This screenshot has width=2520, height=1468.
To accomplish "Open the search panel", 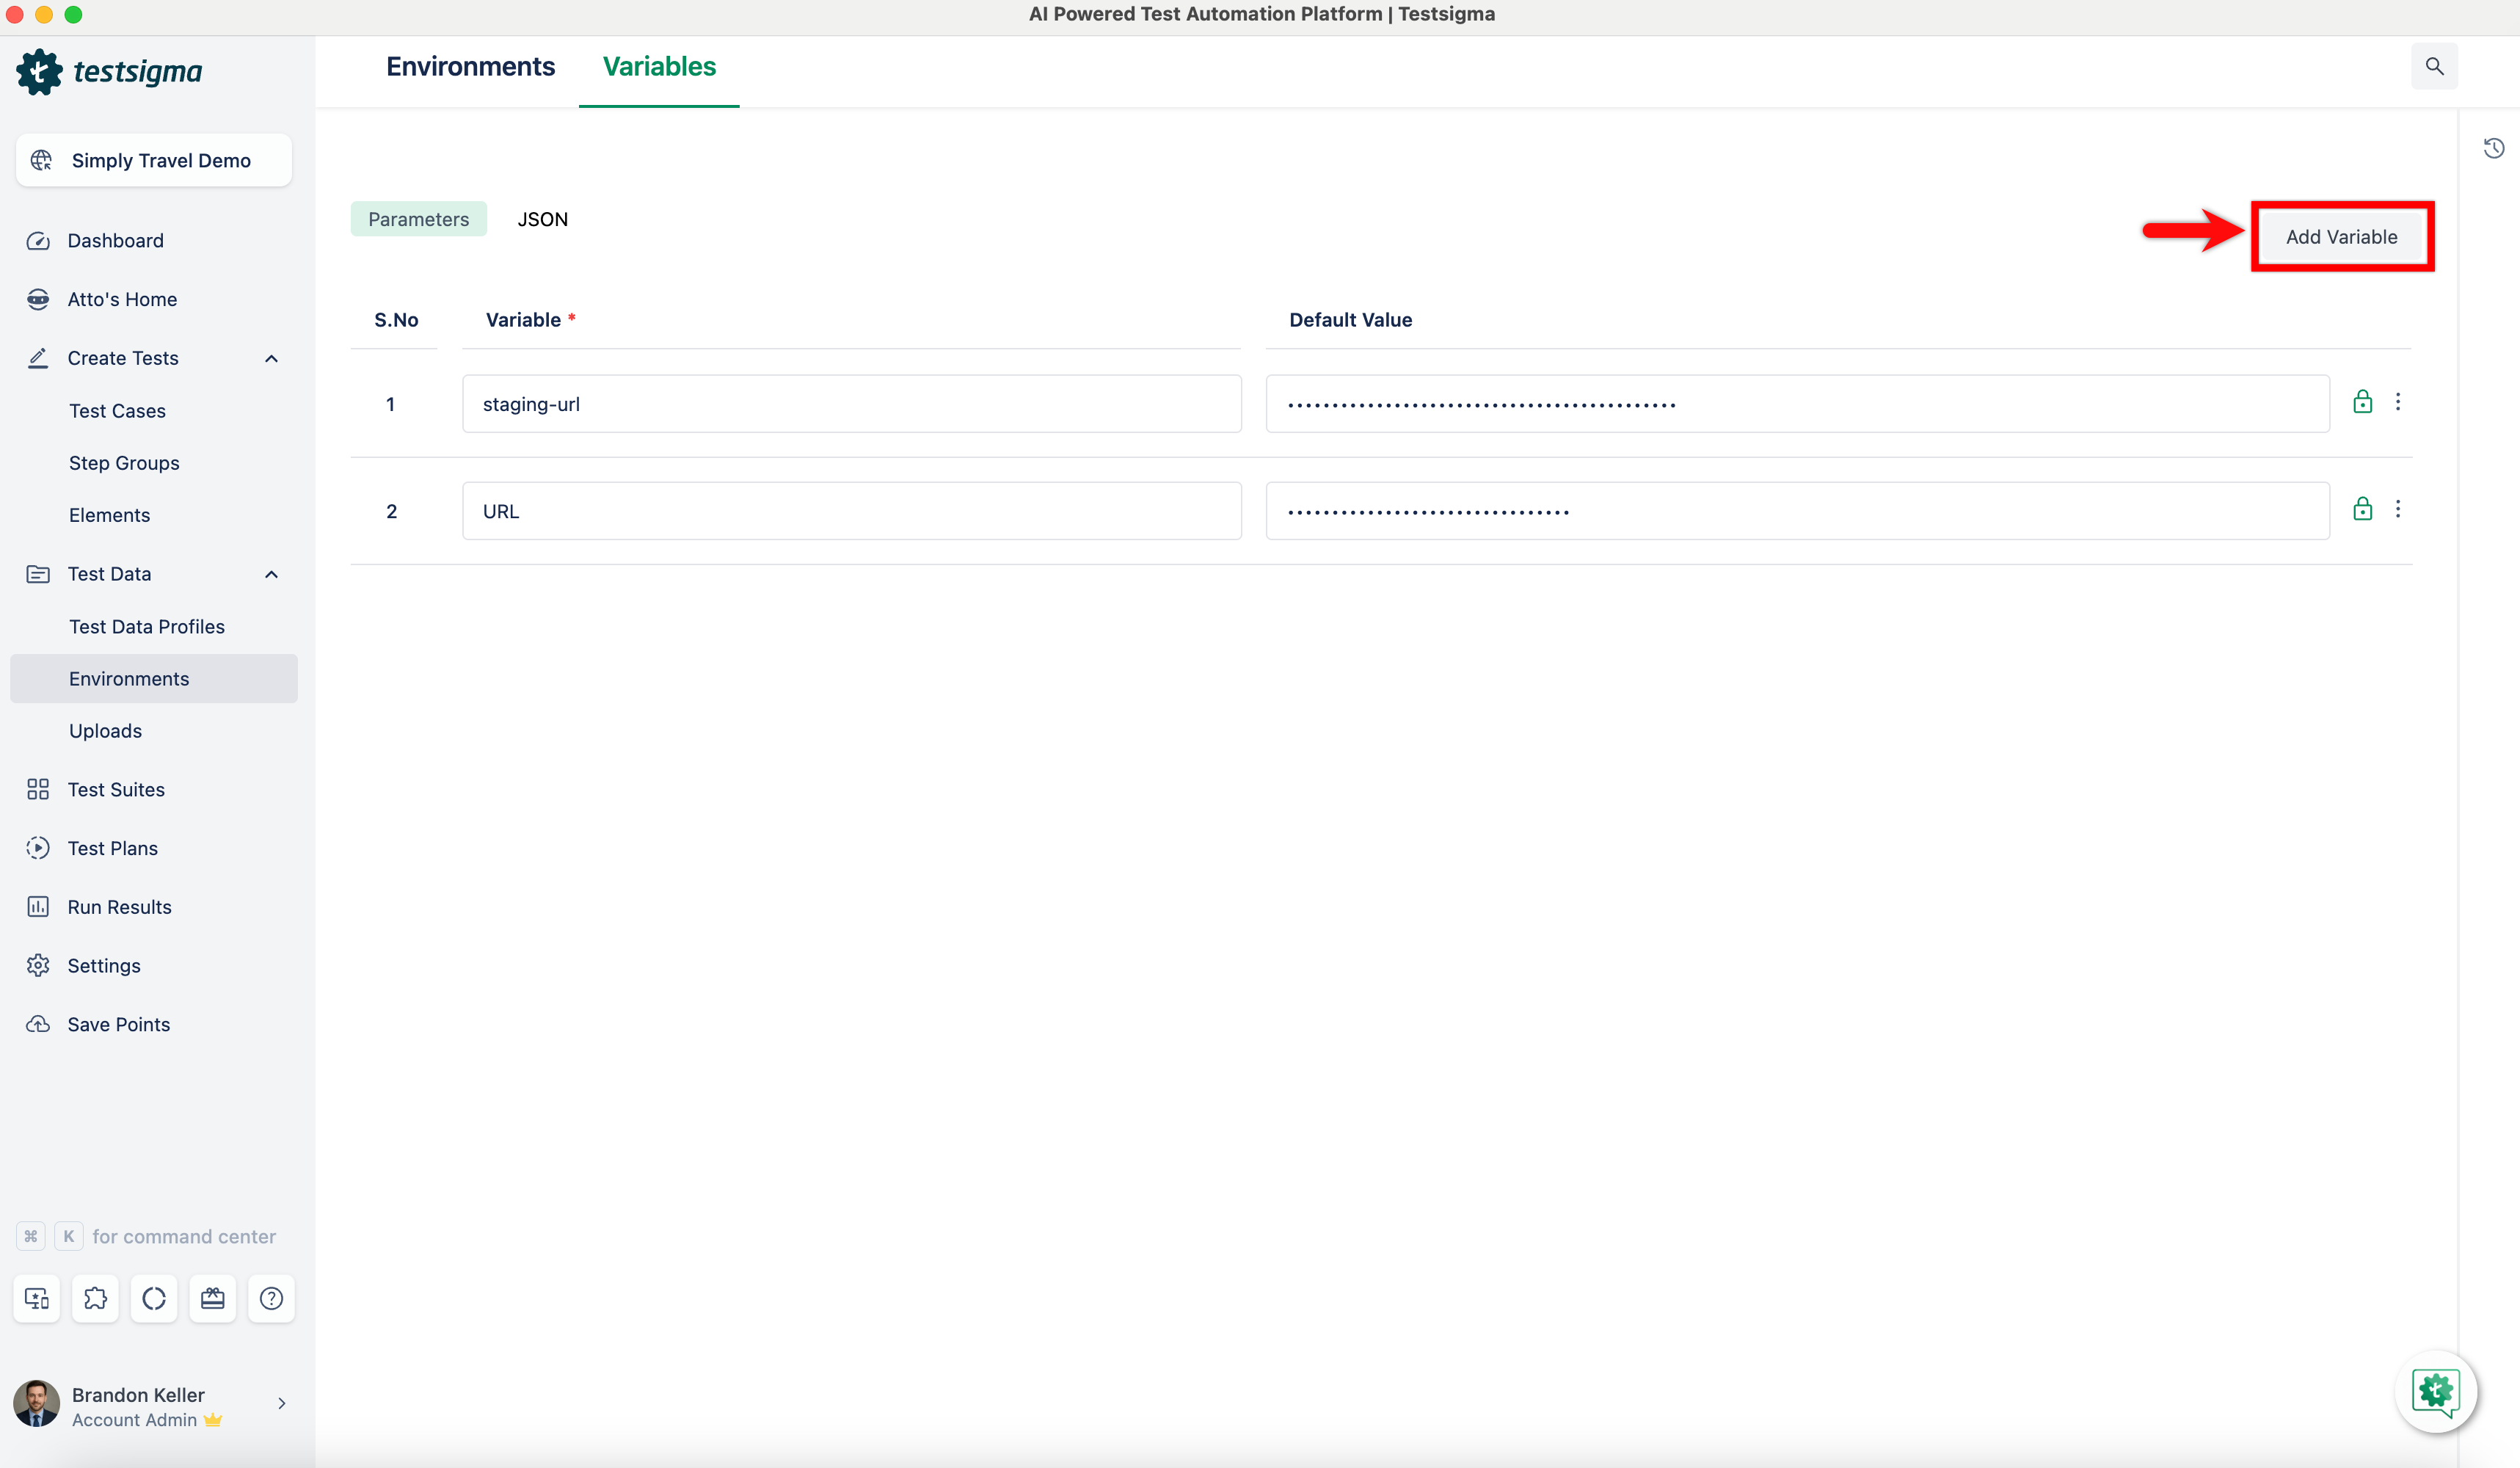I will [x=2434, y=66].
